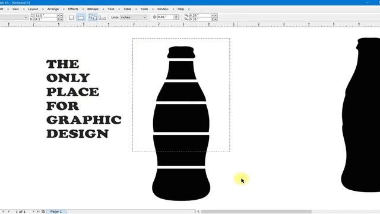380x214 pixels.
Task: Open the Tools menu
Action: tap(144, 9)
